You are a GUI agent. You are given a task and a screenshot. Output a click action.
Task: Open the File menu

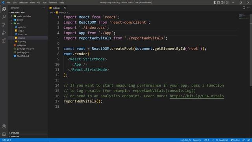point(9,2)
